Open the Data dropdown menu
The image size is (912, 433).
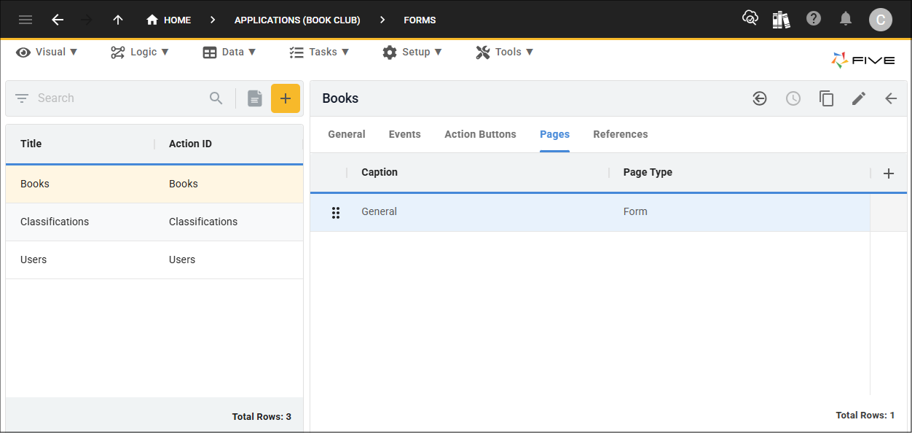point(229,52)
